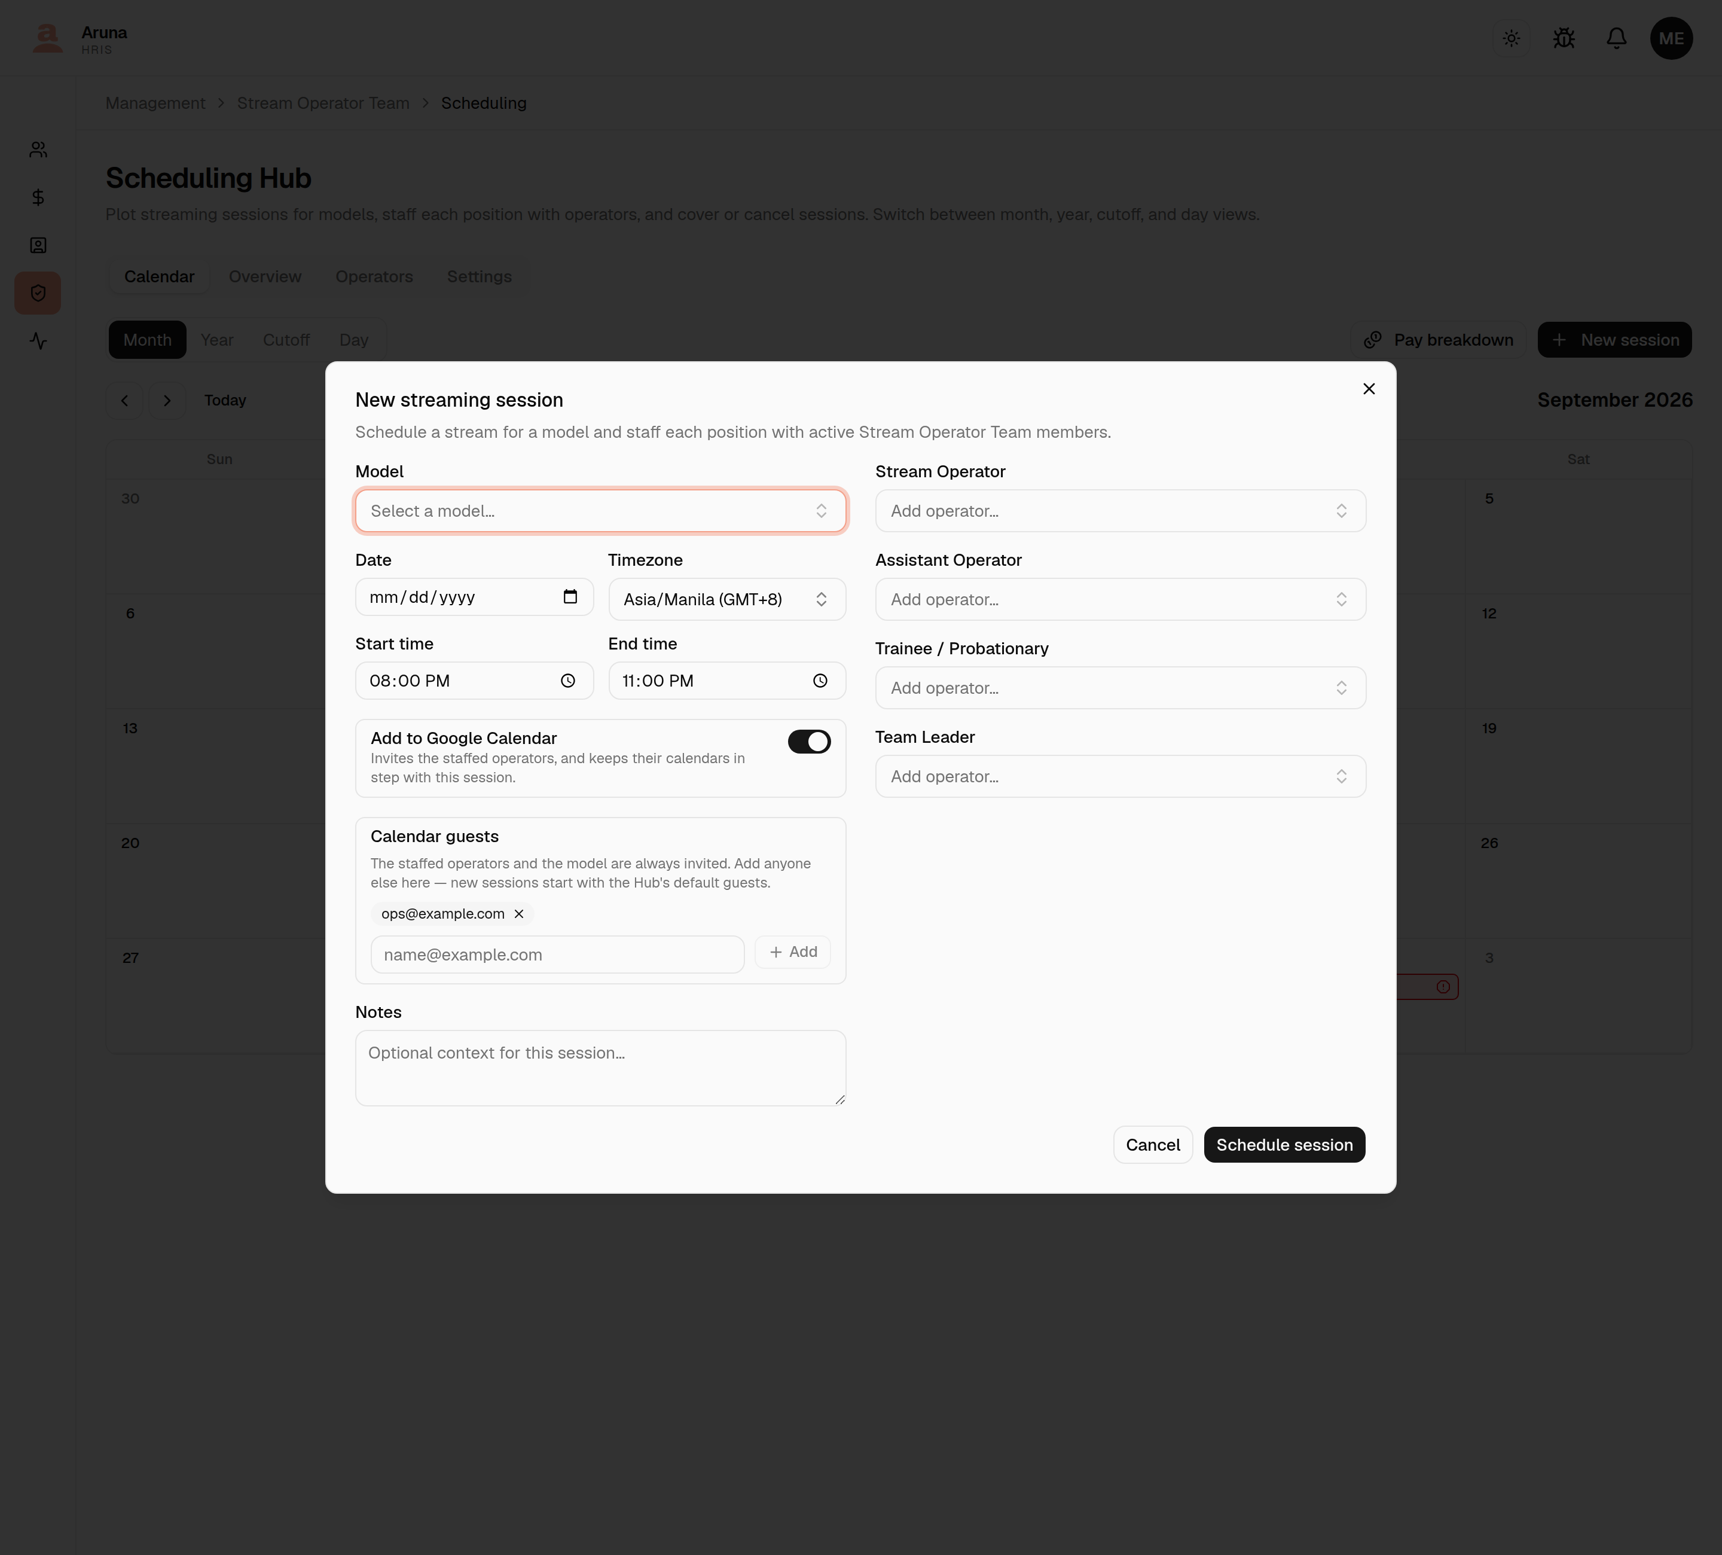
Task: Open the Select a model dropdown
Action: (600, 511)
